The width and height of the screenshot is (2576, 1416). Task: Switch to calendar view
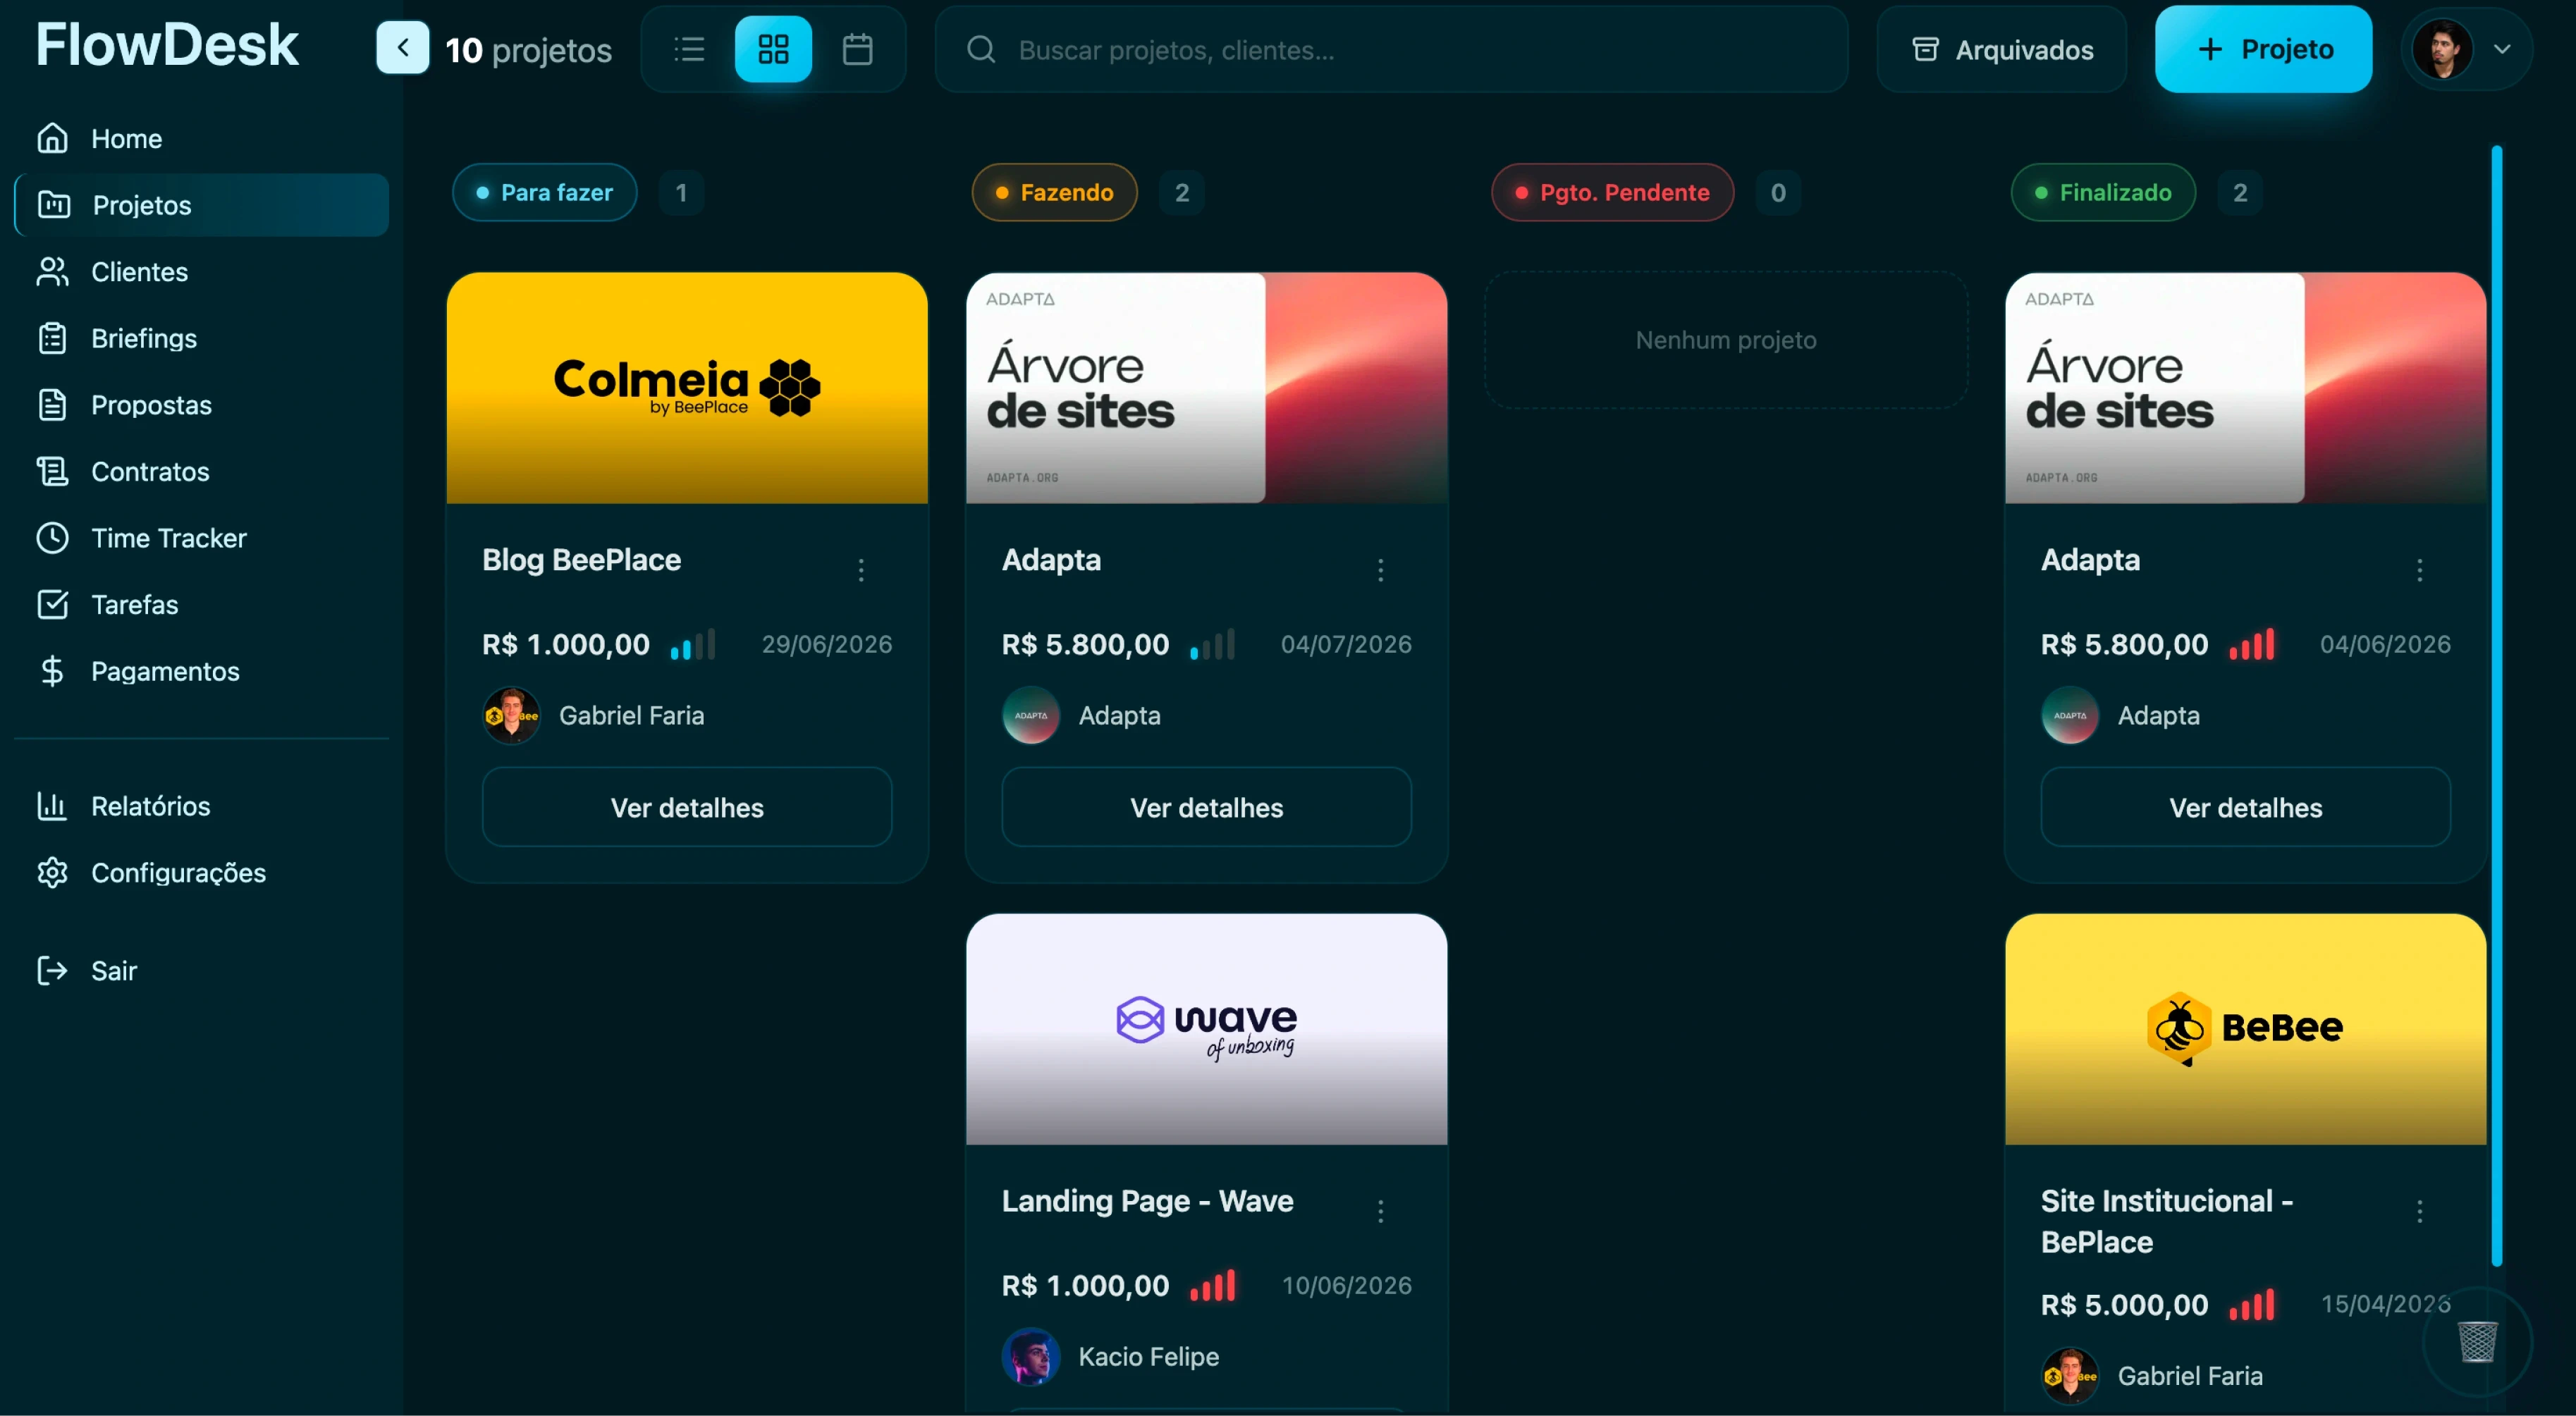pos(857,49)
